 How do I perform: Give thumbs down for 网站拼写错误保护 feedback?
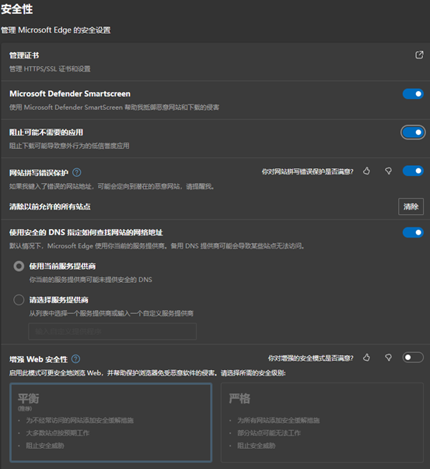coord(388,171)
